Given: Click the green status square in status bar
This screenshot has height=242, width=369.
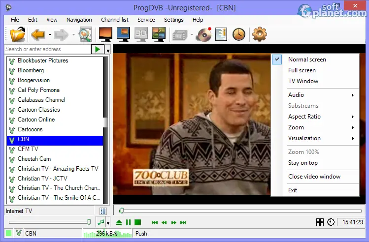Looking at the screenshot, I should tap(9, 233).
